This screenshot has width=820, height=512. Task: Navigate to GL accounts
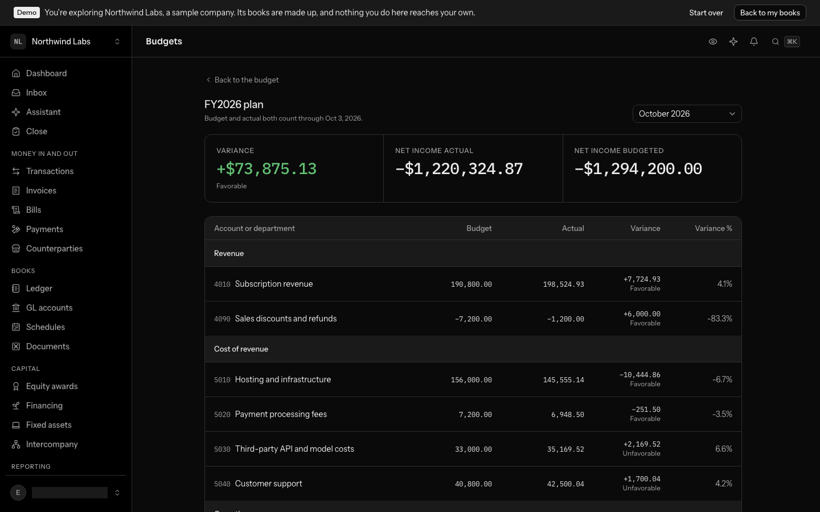[x=66, y=308]
